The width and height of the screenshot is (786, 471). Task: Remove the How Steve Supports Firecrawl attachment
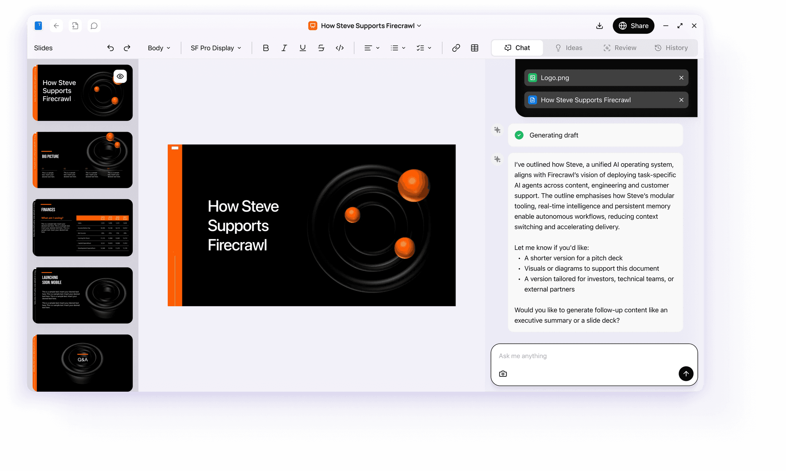681,100
